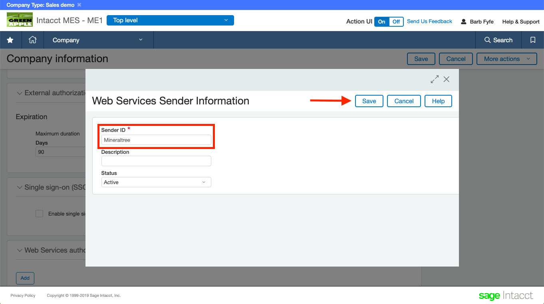
Task: Click the copyright Sage Intacct text
Action: click(84, 296)
